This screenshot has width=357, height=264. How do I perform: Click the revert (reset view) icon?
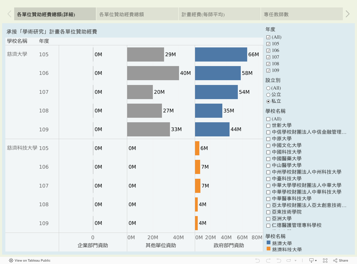point(279,261)
